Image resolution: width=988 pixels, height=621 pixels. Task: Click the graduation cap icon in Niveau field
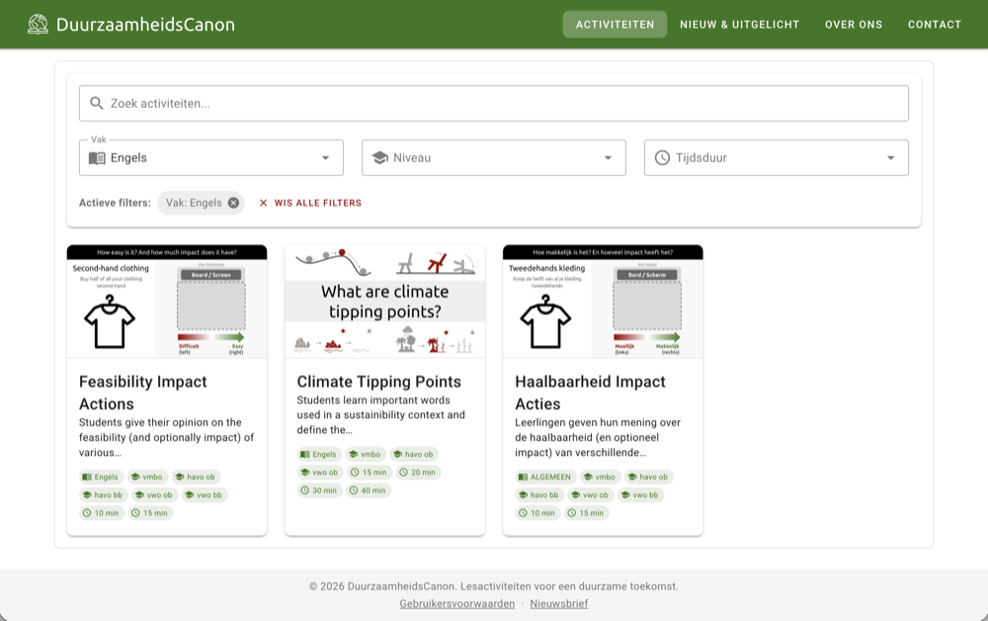[380, 157]
